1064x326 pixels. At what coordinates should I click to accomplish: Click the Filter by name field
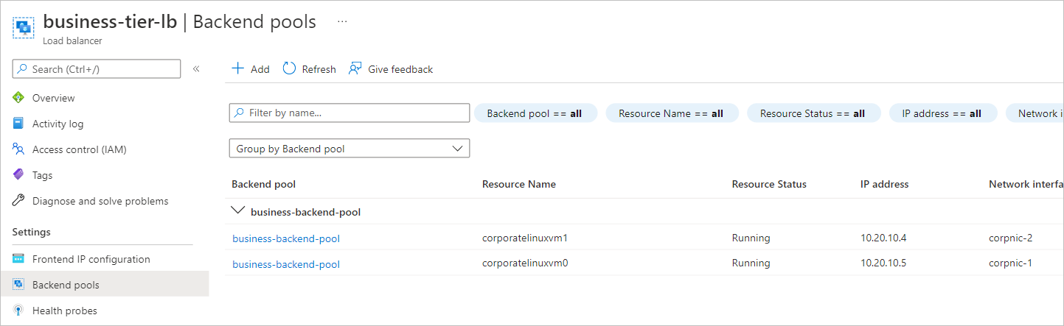point(350,113)
